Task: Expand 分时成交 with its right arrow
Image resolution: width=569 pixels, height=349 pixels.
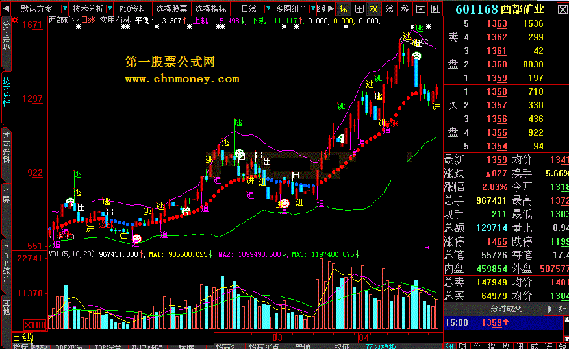Action: tap(550, 309)
